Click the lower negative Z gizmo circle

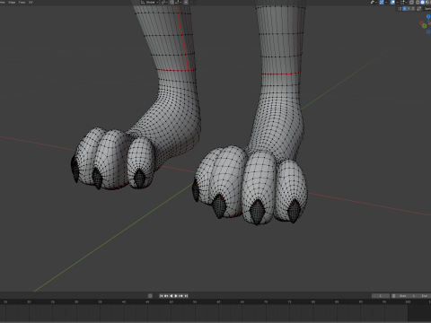coord(428,31)
